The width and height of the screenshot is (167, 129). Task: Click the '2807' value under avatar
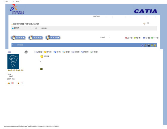pos(11,76)
